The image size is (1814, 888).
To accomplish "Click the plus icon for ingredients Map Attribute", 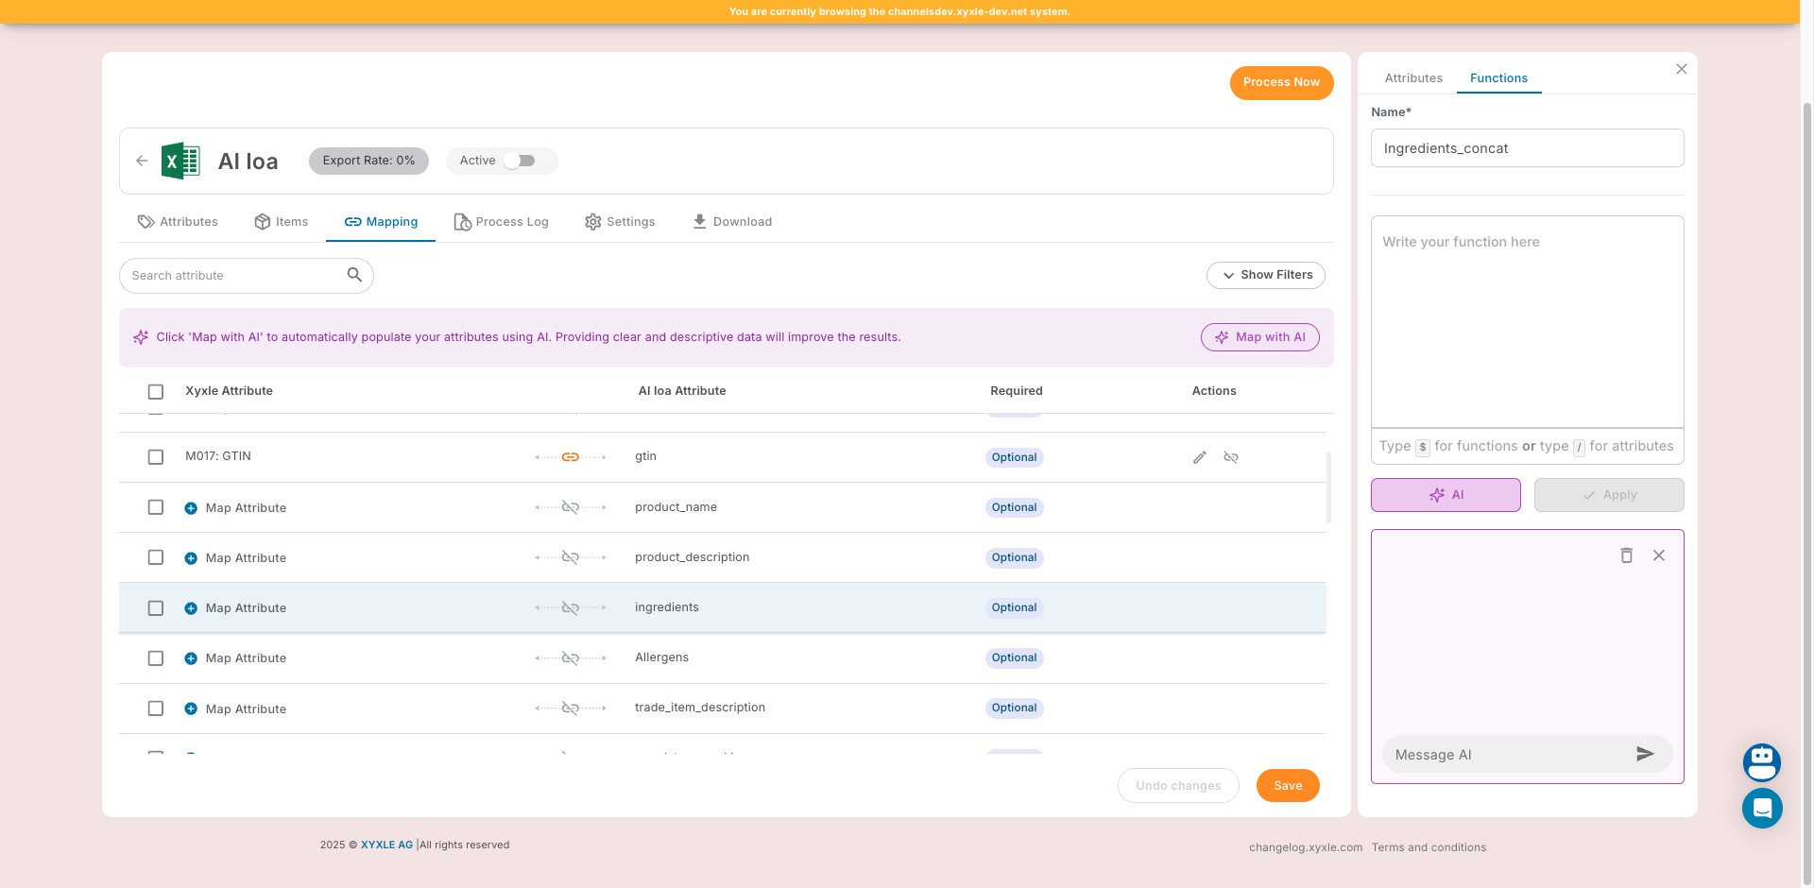I will coord(191,608).
